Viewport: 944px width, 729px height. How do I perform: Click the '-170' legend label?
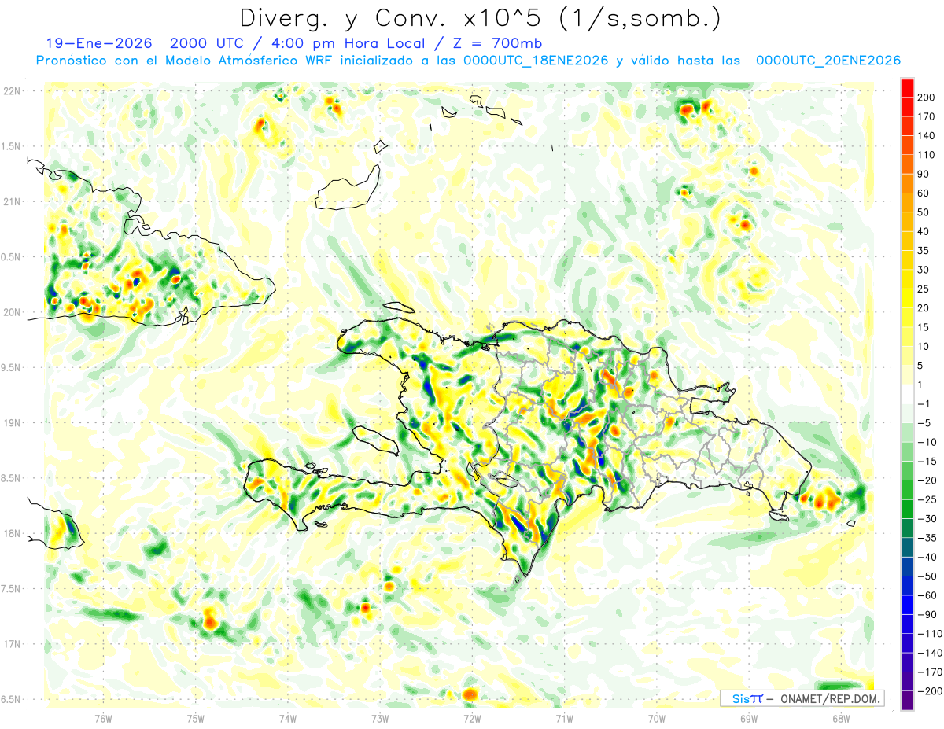pos(930,672)
